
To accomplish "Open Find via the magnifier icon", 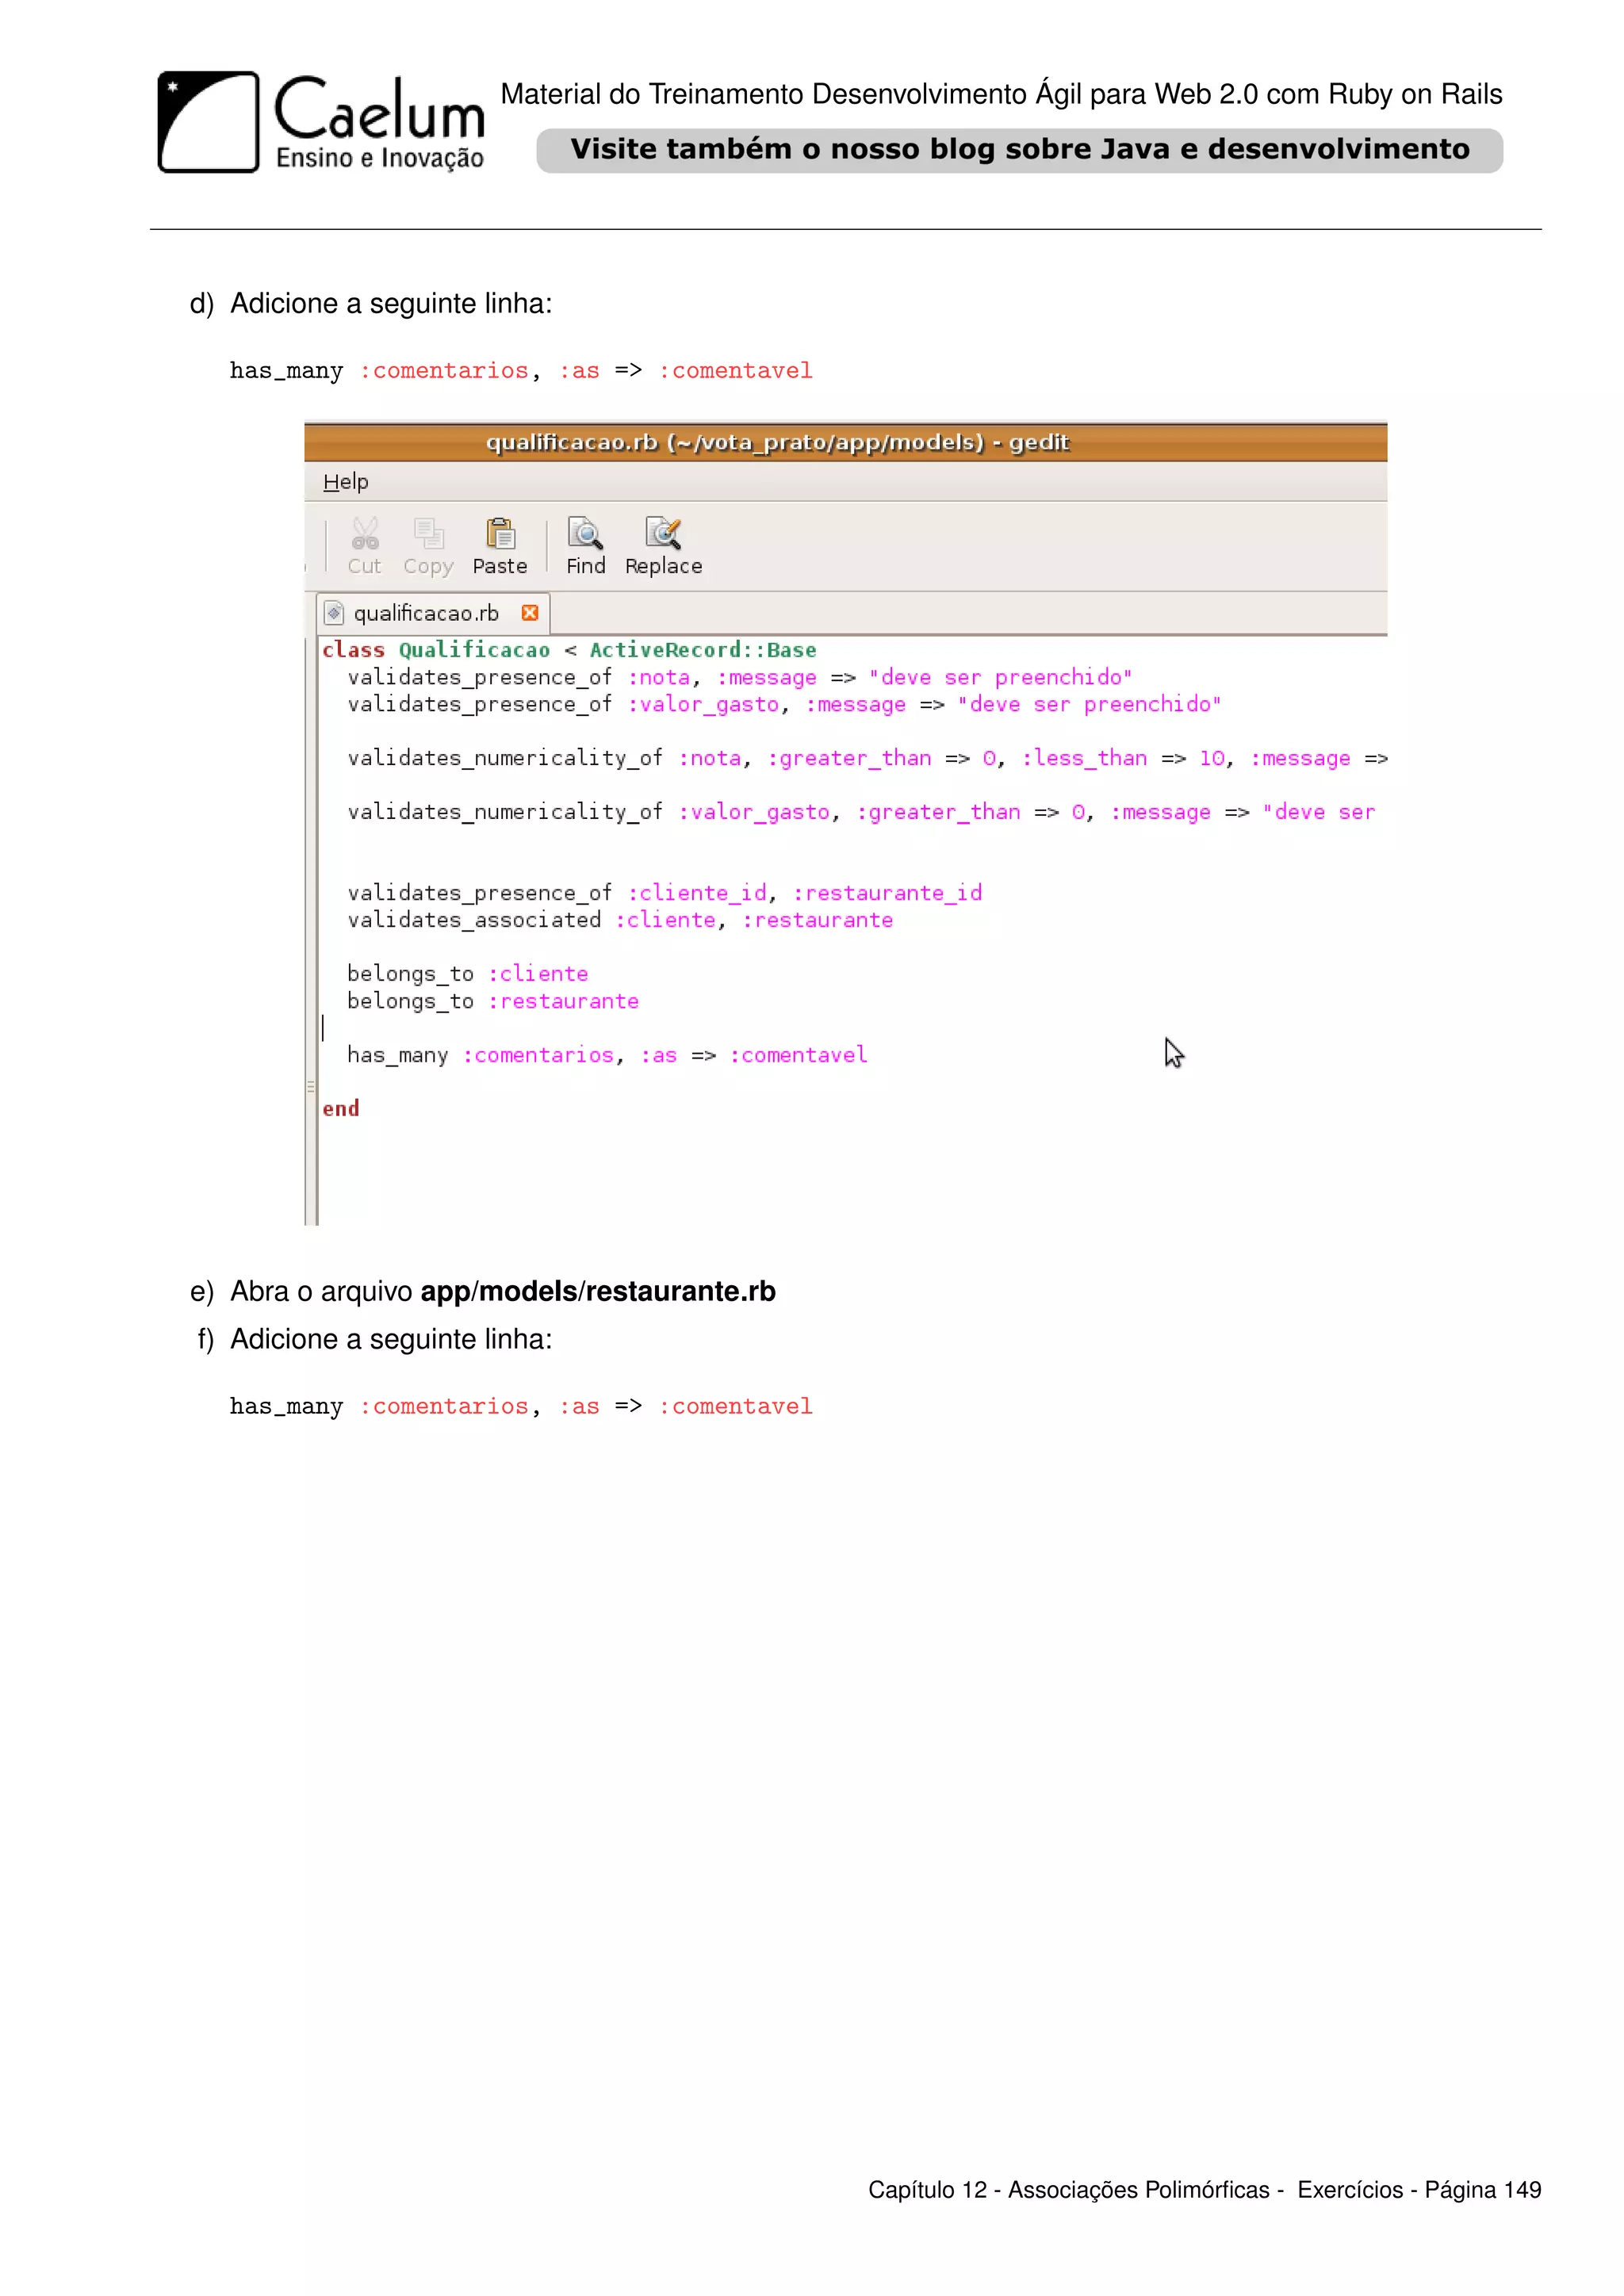I will (585, 534).
